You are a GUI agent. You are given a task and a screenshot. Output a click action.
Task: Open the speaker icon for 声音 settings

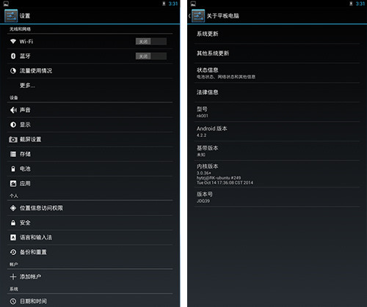[13, 110]
